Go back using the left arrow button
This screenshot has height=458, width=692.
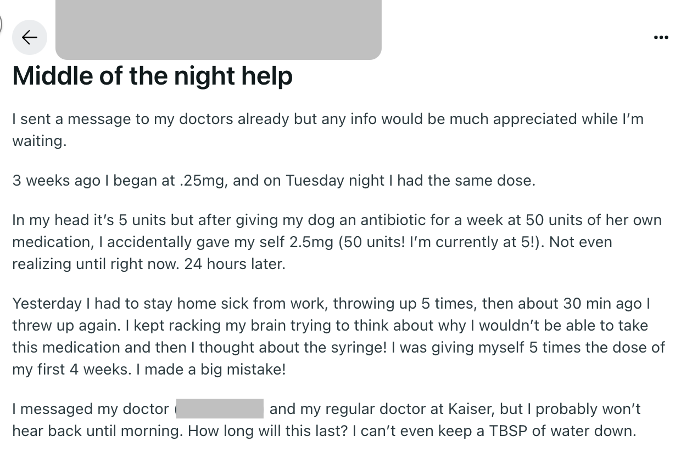pyautogui.click(x=30, y=37)
